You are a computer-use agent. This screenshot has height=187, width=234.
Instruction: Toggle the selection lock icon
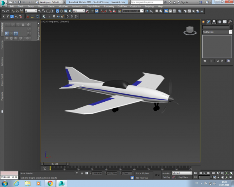point(82,173)
